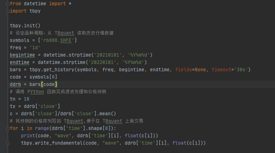
Task: Collapse the import block fold marker at 'from datetime'
Action: click(x=8, y=4)
